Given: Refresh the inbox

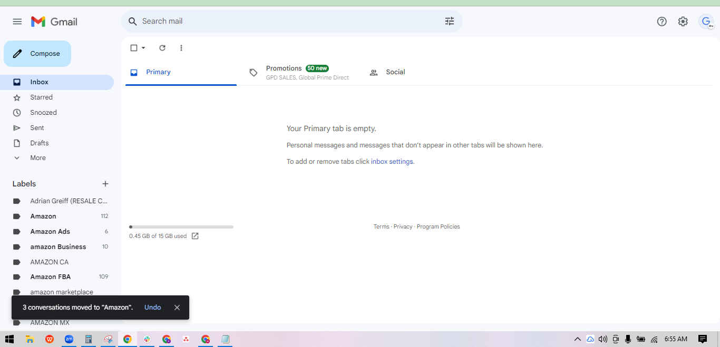Looking at the screenshot, I should 162,48.
